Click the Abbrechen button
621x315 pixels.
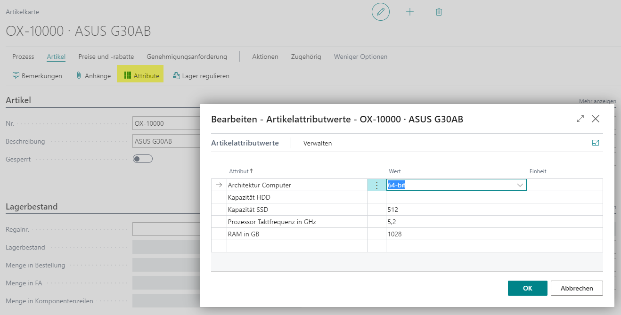(x=577, y=288)
